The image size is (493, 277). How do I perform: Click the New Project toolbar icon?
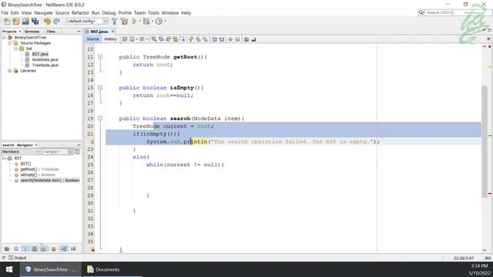[x=16, y=22]
